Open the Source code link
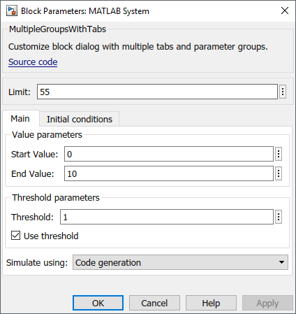 point(33,62)
